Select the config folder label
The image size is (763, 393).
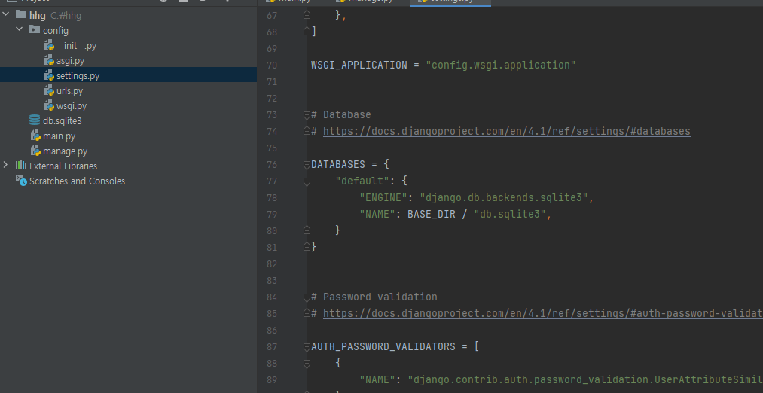(56, 31)
